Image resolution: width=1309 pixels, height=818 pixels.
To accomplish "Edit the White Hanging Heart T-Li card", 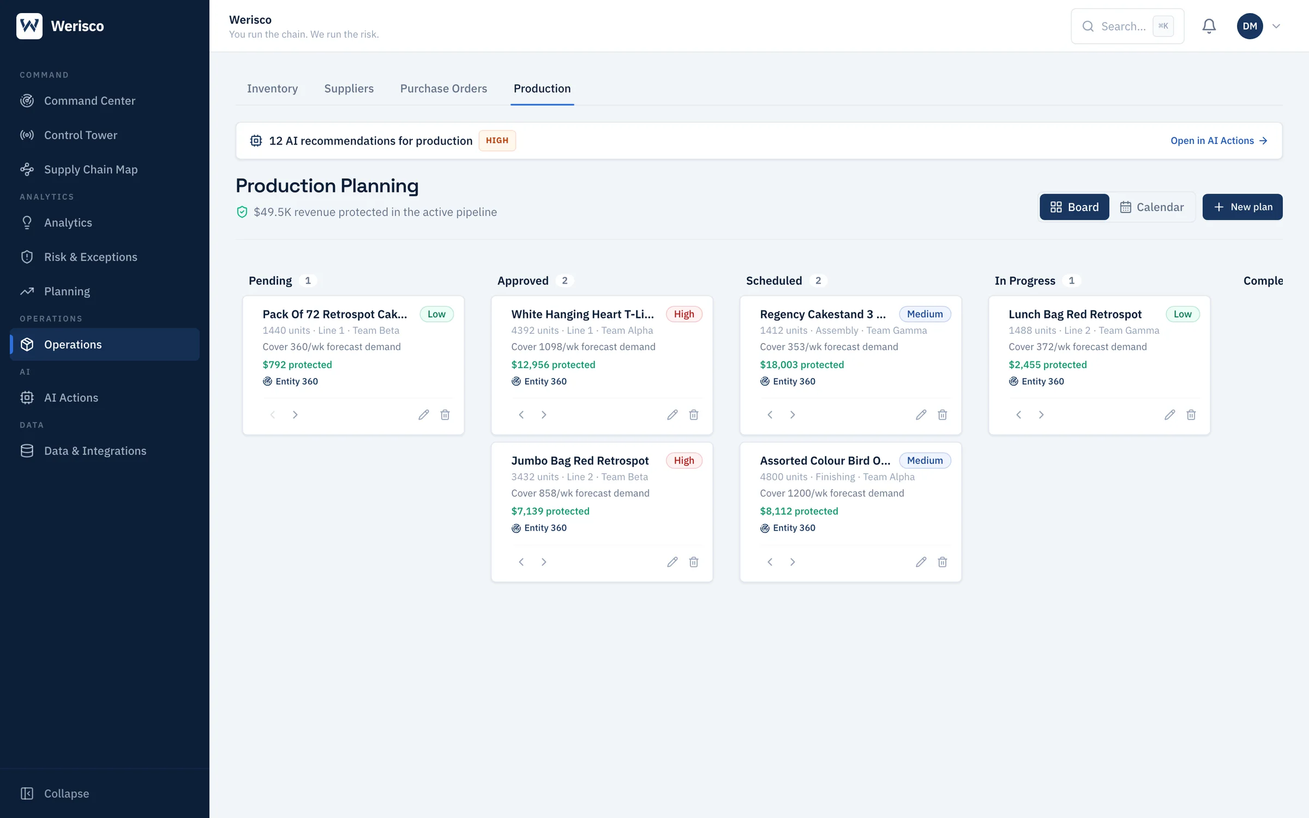I will [672, 415].
